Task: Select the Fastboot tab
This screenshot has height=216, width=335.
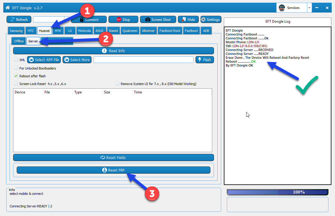Action: tap(191, 31)
